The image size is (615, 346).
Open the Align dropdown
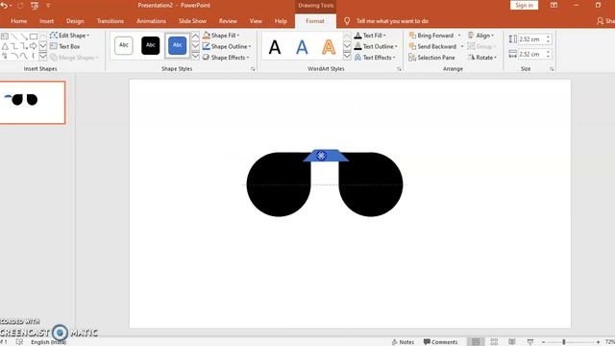point(481,36)
